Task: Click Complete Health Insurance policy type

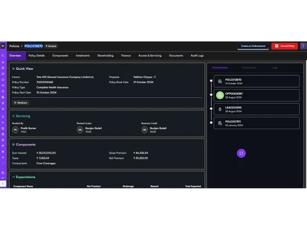Action: (52, 87)
